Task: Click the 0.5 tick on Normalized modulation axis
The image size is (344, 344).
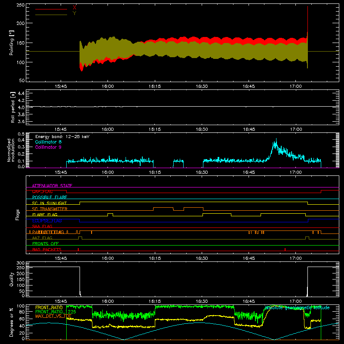Action: (x=21, y=134)
